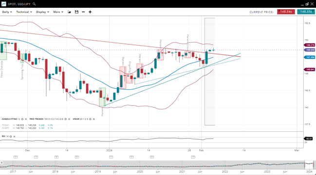Open Candle Ptns indicator settings gear

(22, 119)
